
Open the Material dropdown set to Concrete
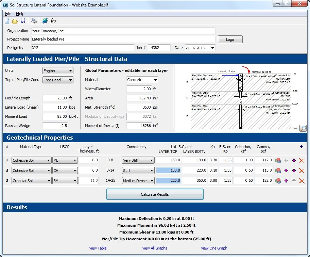point(142,80)
